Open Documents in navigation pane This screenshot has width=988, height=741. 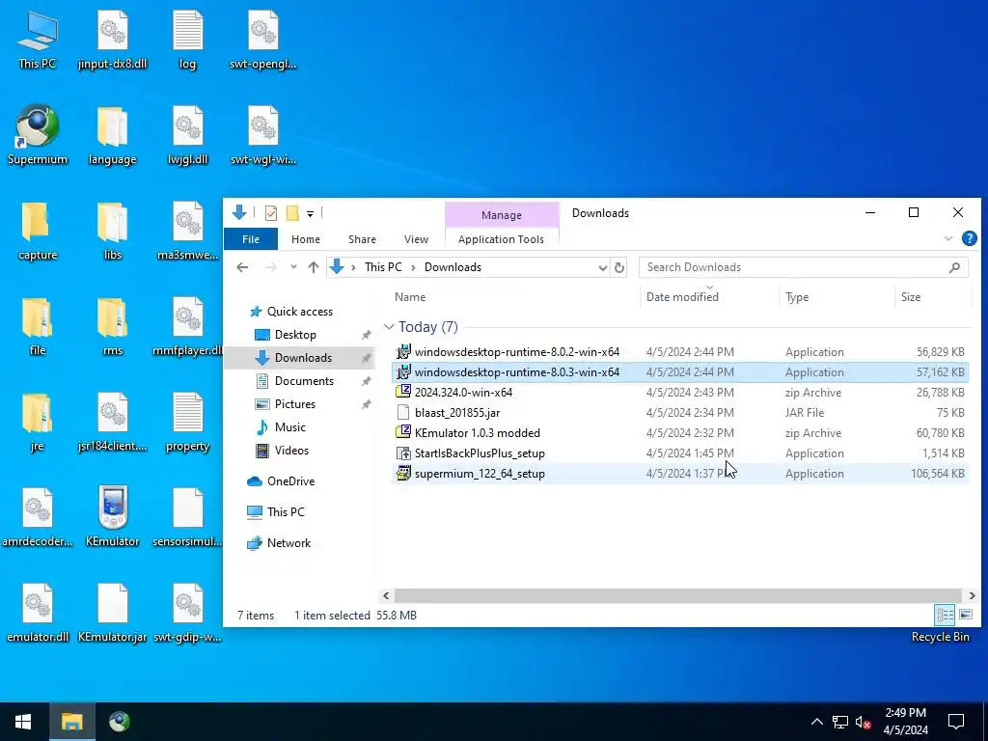click(x=304, y=380)
